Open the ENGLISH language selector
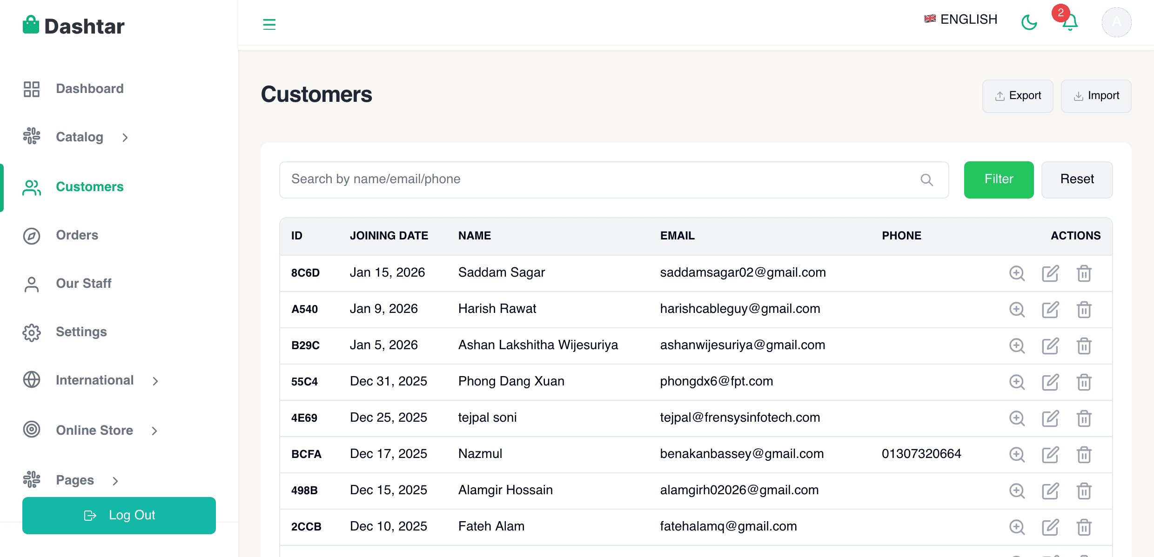The width and height of the screenshot is (1154, 557). (960, 19)
